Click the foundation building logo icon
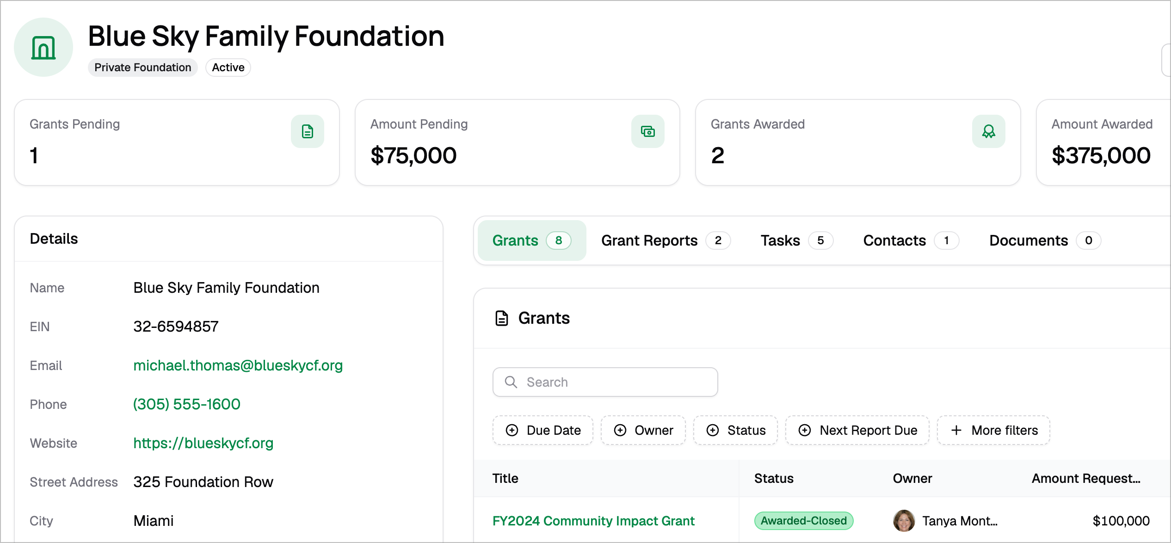This screenshot has height=543, width=1171. coord(43,48)
